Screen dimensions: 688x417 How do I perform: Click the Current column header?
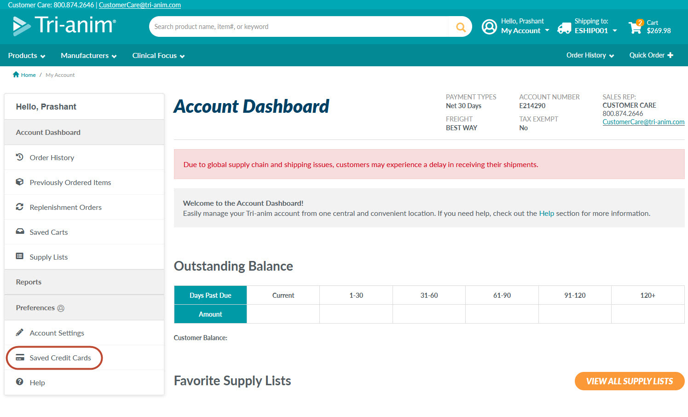283,295
